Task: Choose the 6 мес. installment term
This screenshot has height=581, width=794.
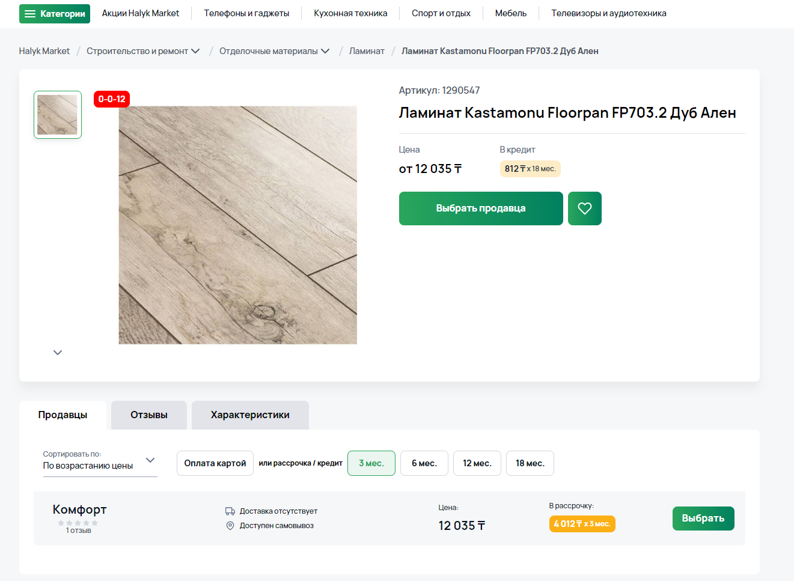Action: tap(424, 463)
